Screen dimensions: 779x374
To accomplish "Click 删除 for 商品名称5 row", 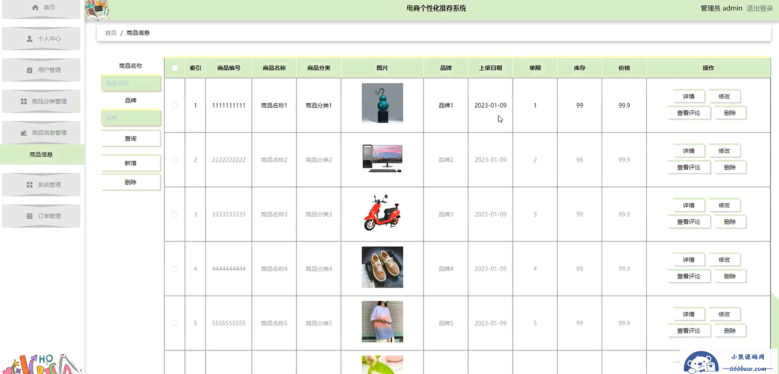I will point(730,331).
